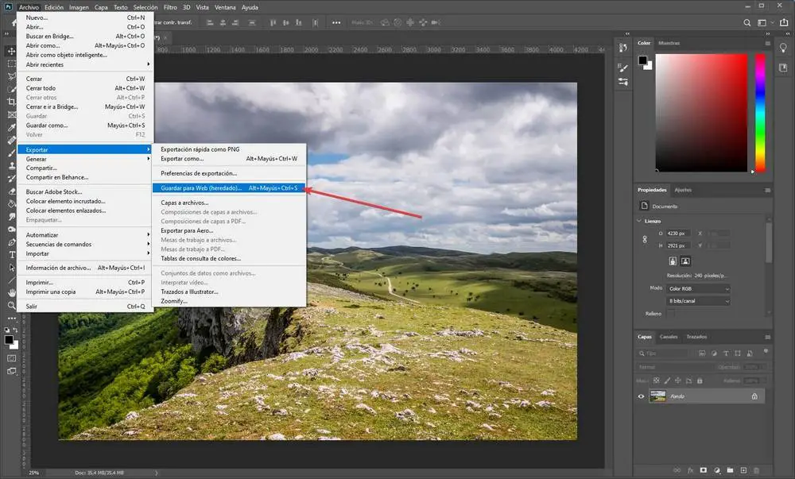Pick a color in the red color field
795x479 pixels.
(702, 113)
